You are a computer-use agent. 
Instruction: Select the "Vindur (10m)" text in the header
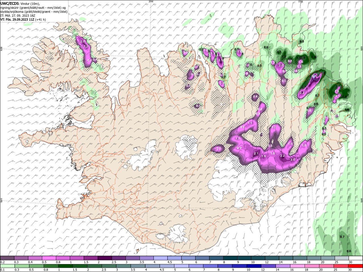pyautogui.click(x=30, y=3)
